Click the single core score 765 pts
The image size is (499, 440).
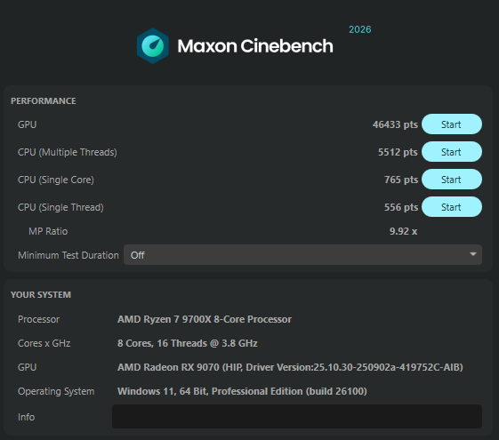tap(401, 180)
